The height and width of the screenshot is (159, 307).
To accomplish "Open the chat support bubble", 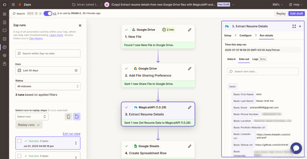I will tap(296, 148).
